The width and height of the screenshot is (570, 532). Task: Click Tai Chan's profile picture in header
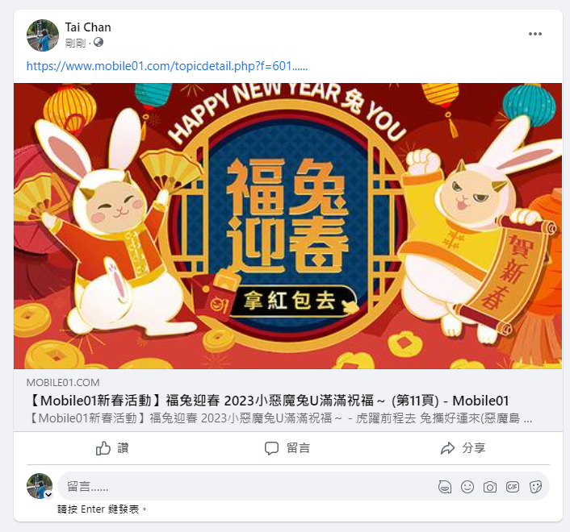coord(43,35)
